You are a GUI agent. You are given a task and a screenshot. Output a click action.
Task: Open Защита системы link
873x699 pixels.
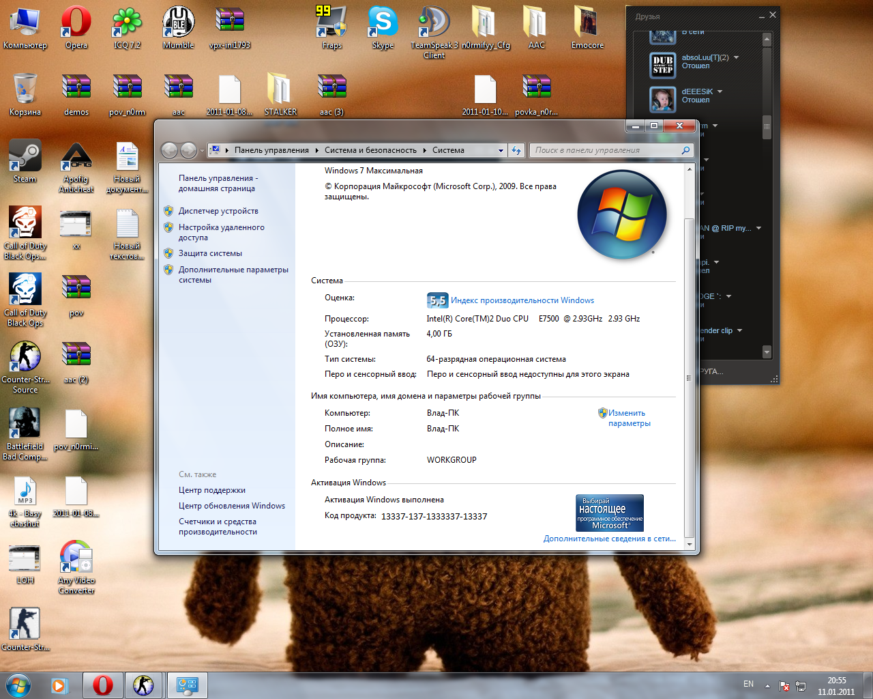(210, 253)
